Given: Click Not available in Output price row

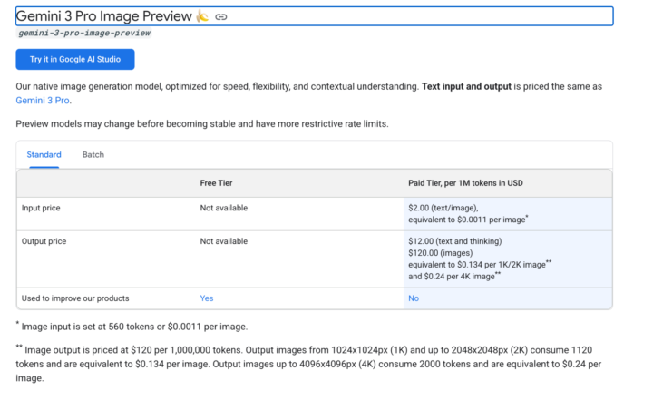Looking at the screenshot, I should (x=224, y=241).
